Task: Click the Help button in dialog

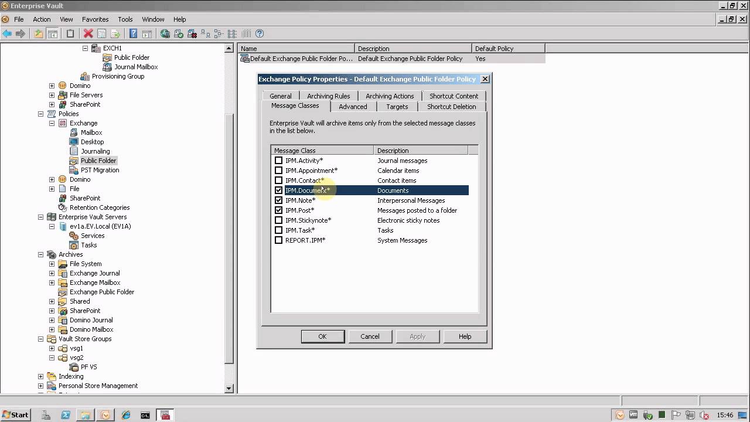Action: click(465, 336)
